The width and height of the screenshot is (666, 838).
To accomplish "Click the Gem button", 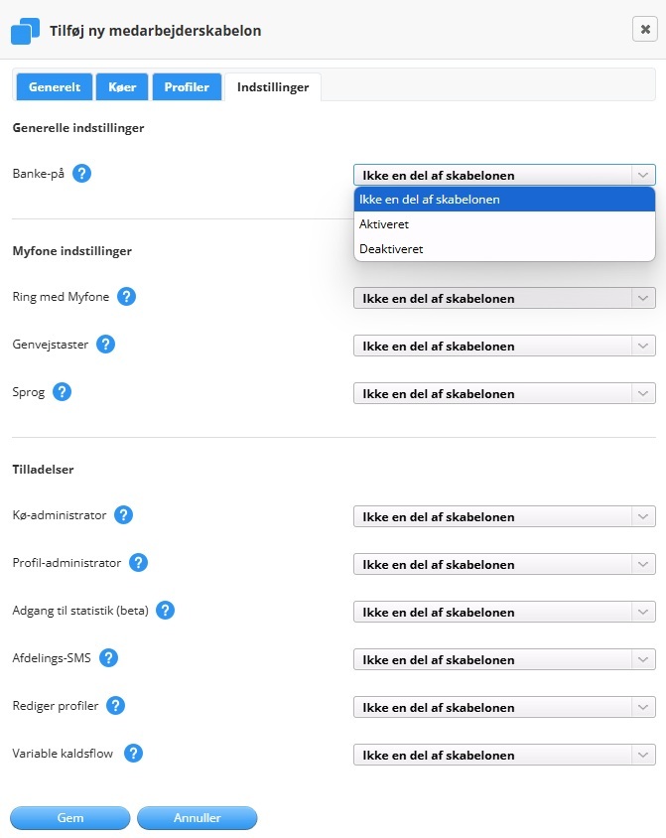I will (70, 818).
